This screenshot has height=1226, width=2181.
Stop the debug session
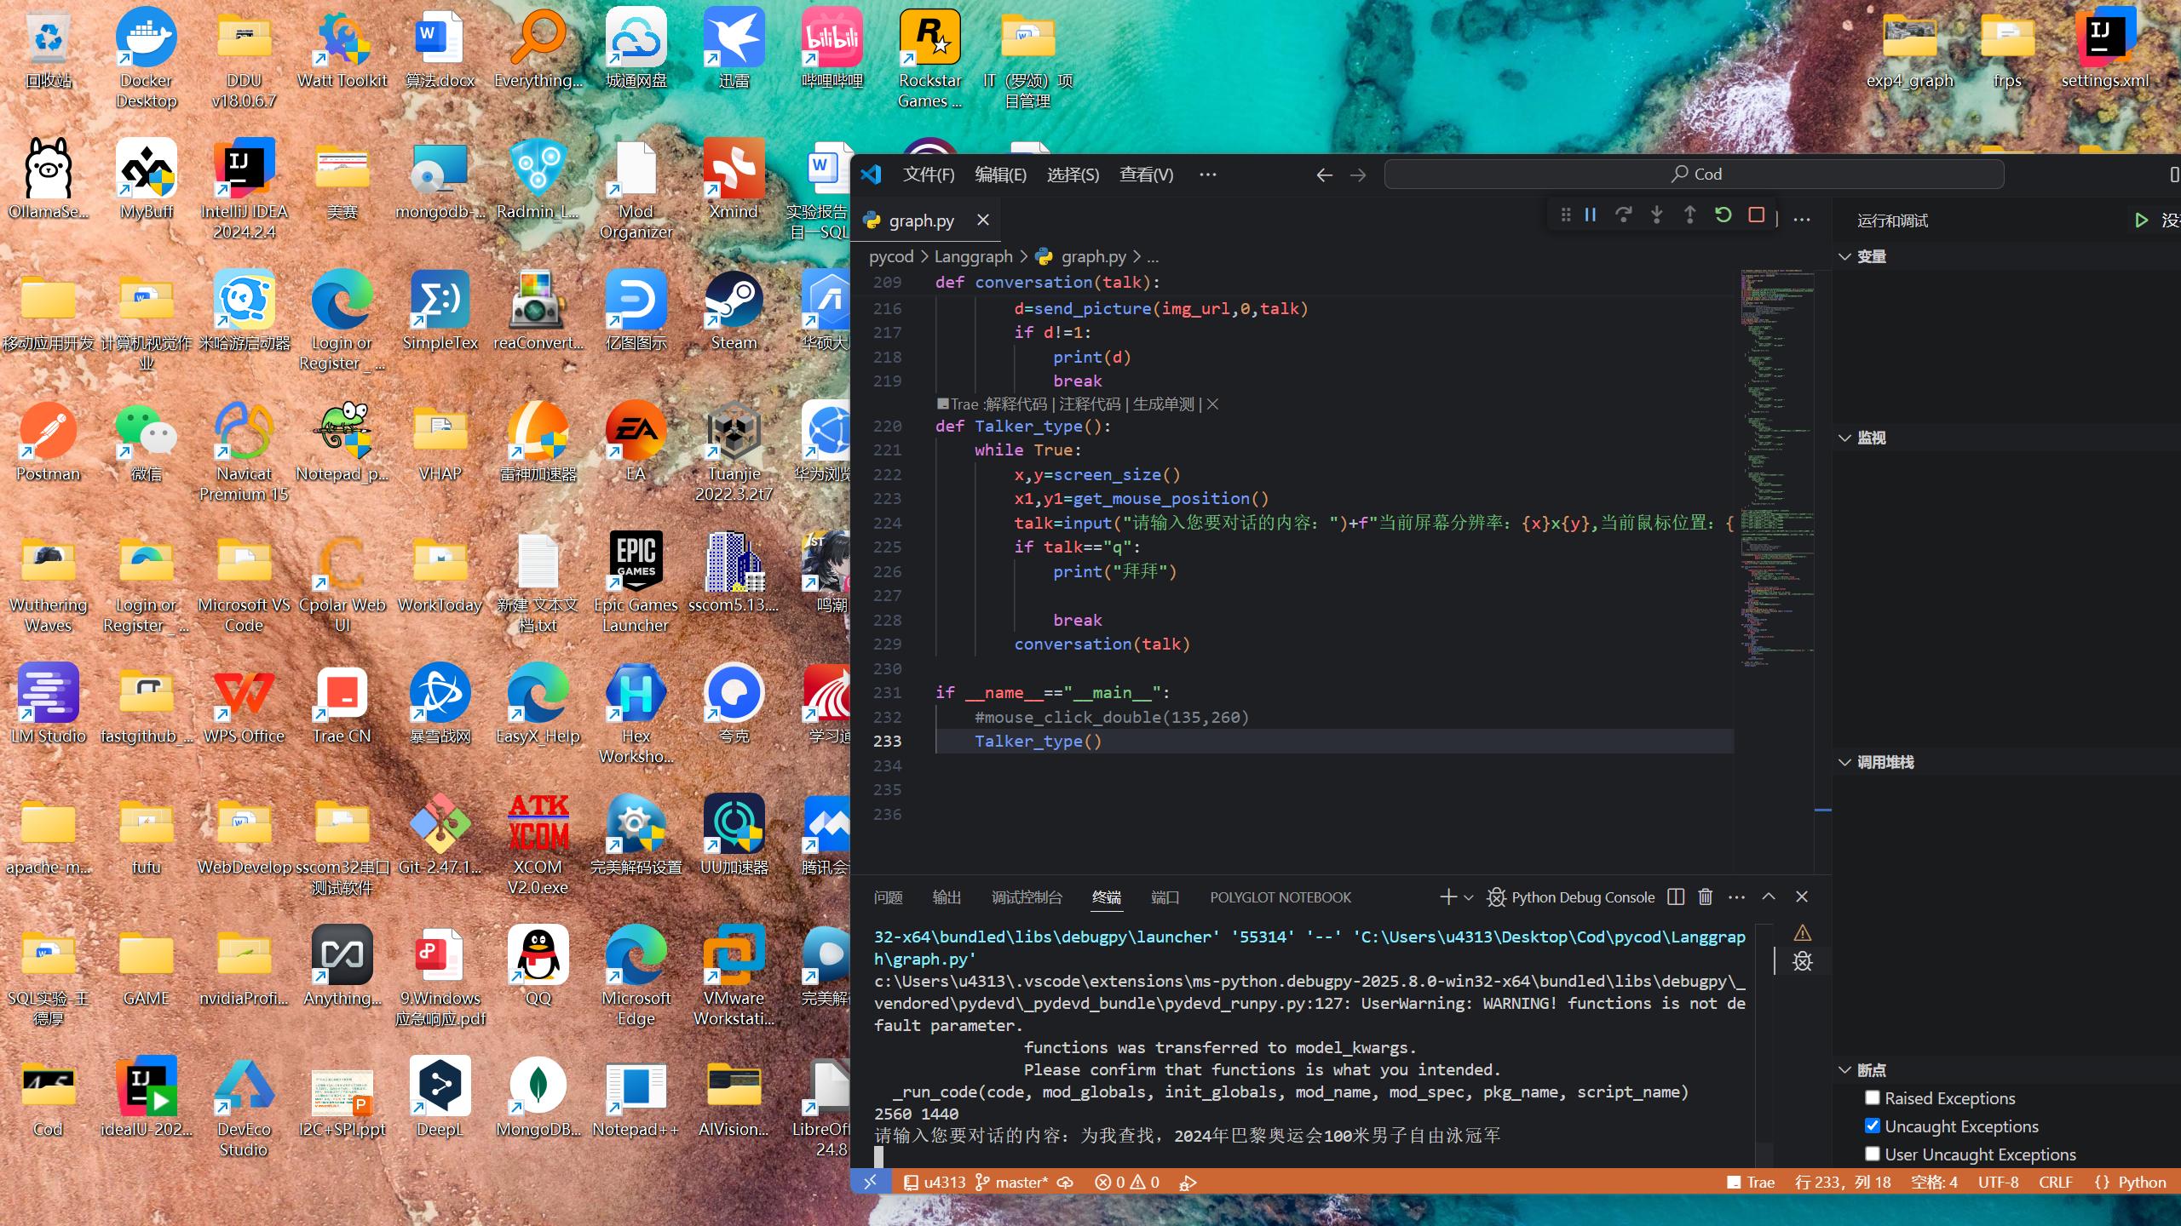coord(1756,215)
